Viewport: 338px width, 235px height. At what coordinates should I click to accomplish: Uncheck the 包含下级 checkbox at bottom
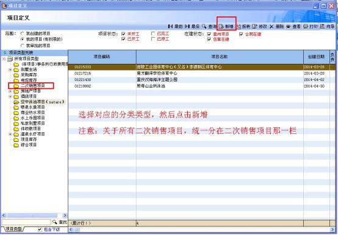pos(40,230)
